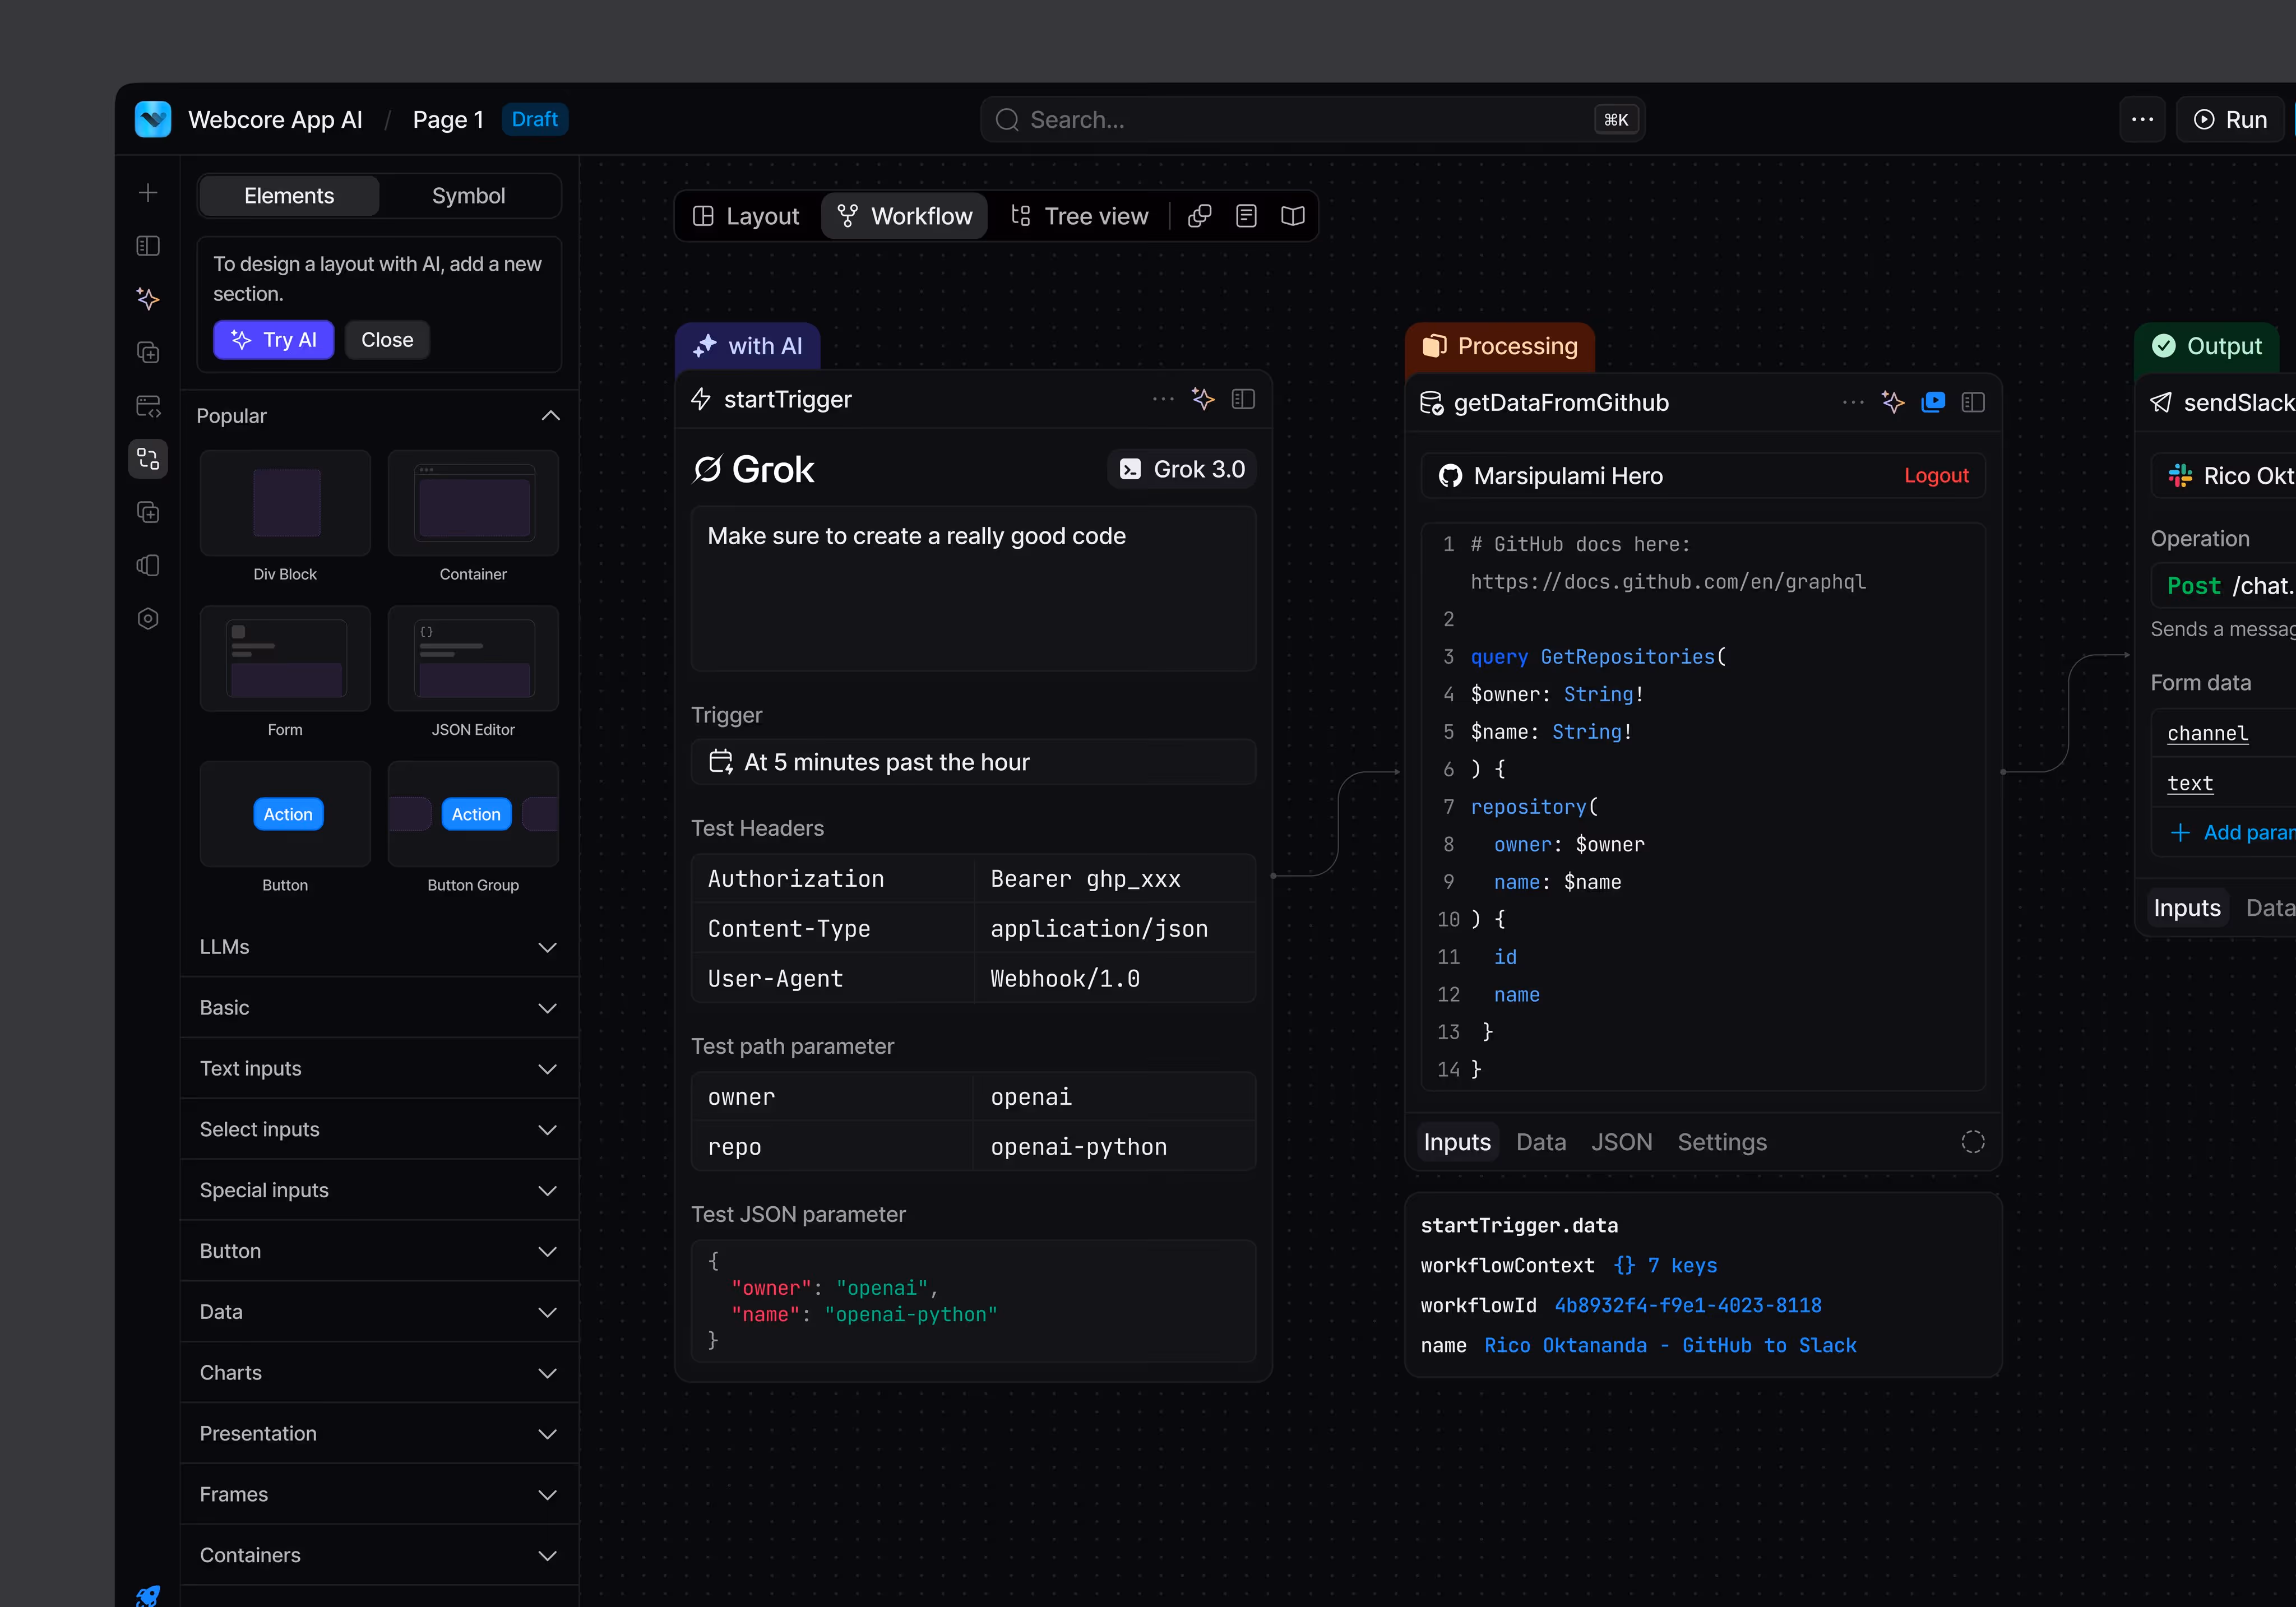The width and height of the screenshot is (2296, 1607).
Task: Click the refresh spinner icon beside Settings tab
Action: pyautogui.click(x=1973, y=1142)
